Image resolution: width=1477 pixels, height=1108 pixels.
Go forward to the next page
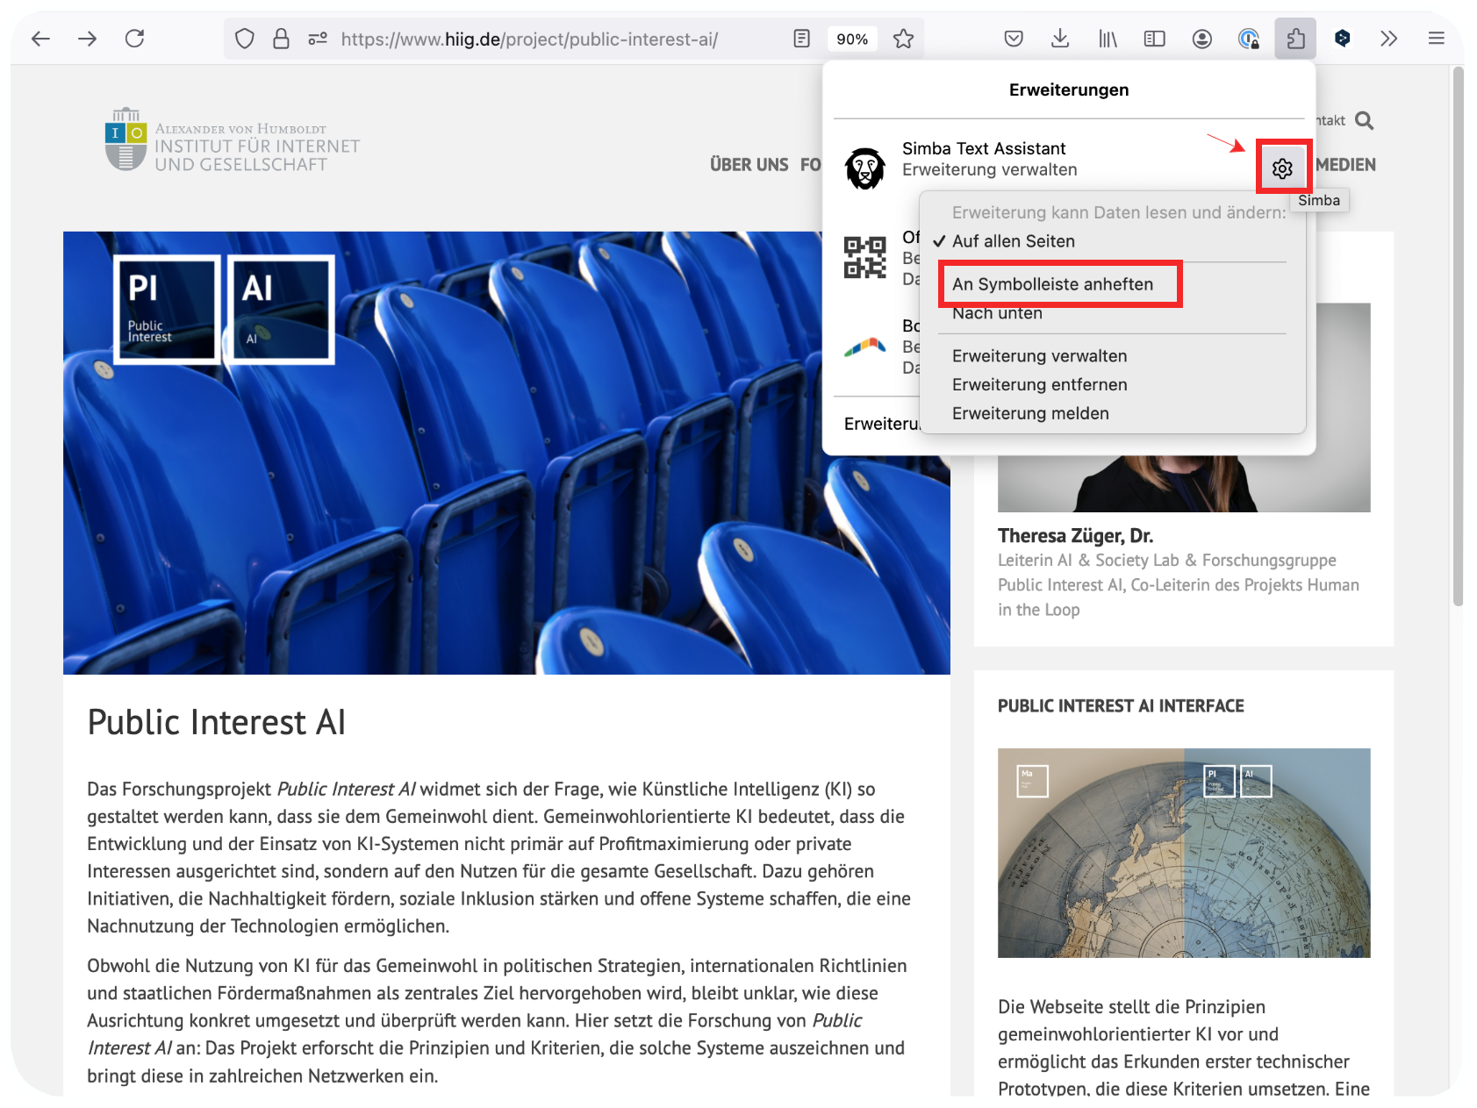click(x=87, y=39)
